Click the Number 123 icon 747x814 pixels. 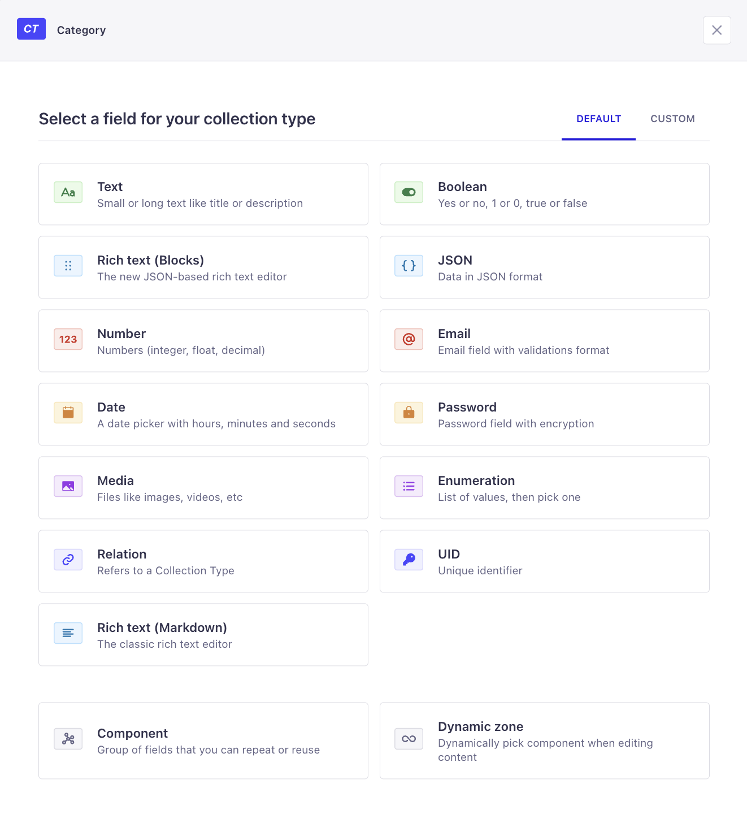[x=68, y=339]
